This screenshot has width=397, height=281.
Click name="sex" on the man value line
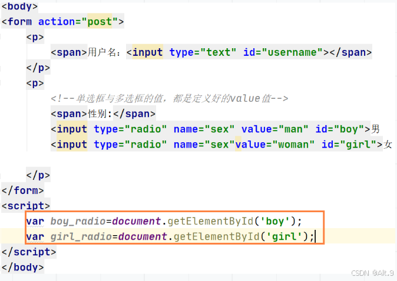tap(204, 129)
